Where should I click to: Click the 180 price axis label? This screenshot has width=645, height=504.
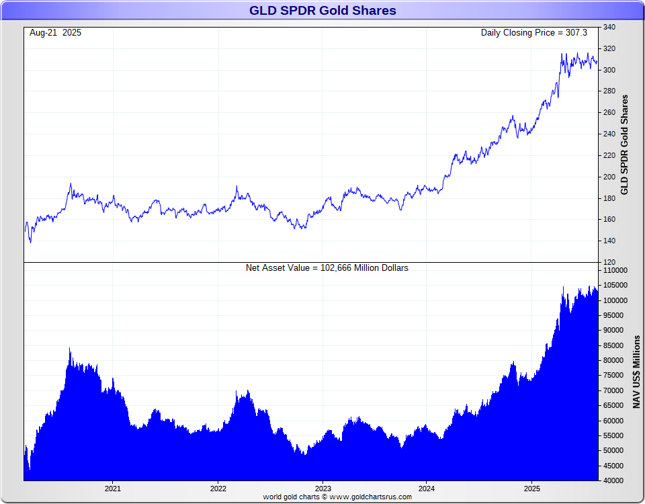pyautogui.click(x=609, y=198)
